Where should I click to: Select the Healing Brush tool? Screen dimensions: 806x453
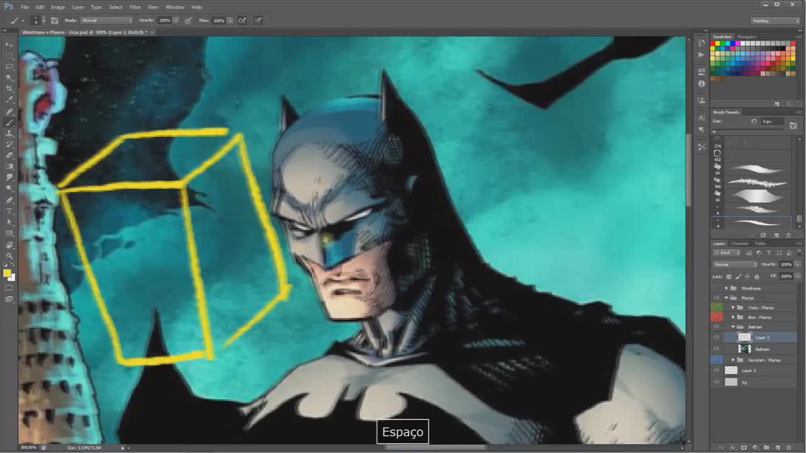pyautogui.click(x=9, y=111)
